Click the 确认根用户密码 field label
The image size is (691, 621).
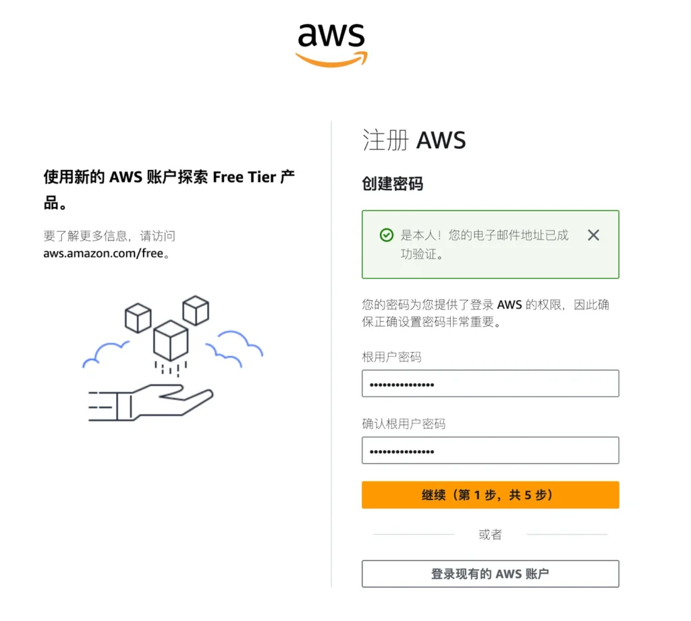tap(404, 423)
